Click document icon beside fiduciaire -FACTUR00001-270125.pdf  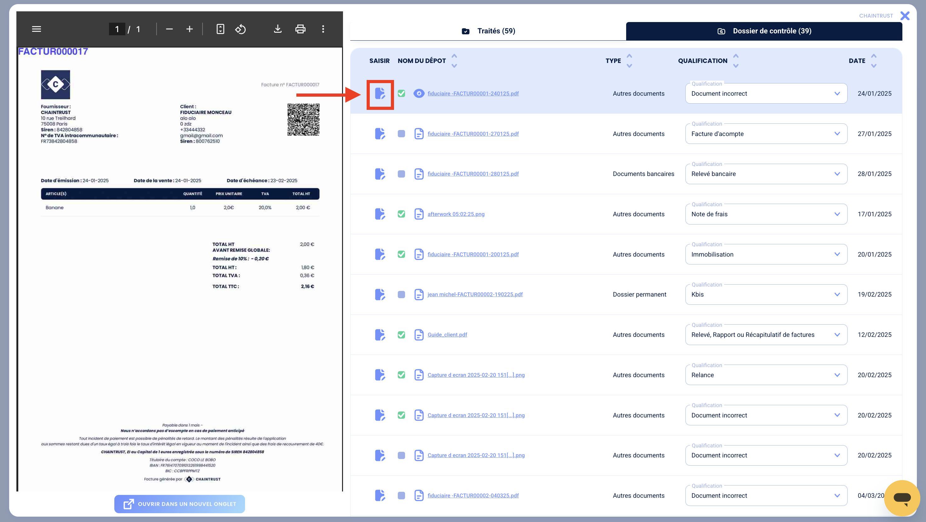(x=419, y=133)
